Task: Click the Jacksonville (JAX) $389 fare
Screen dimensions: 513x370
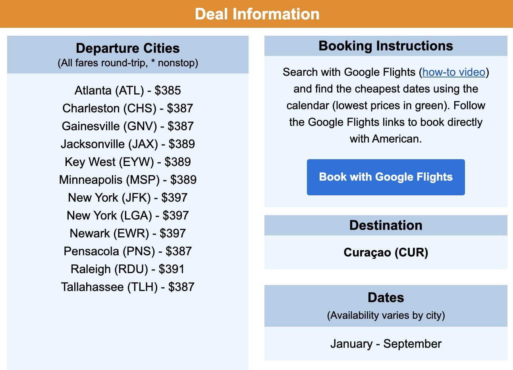Action: point(128,144)
